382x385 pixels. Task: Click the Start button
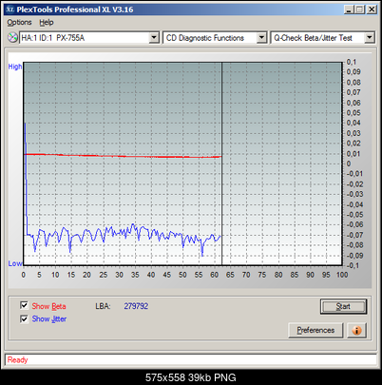343,306
